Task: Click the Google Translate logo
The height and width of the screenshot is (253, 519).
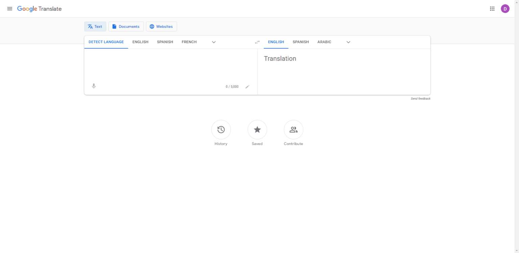Action: pos(39,8)
